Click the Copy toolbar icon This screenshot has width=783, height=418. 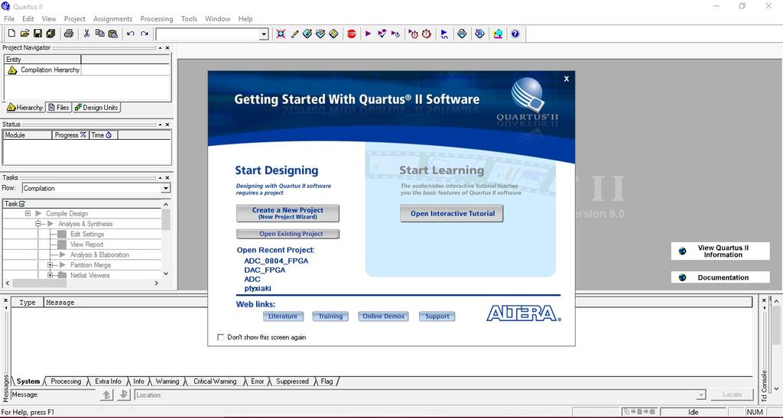(x=100, y=34)
